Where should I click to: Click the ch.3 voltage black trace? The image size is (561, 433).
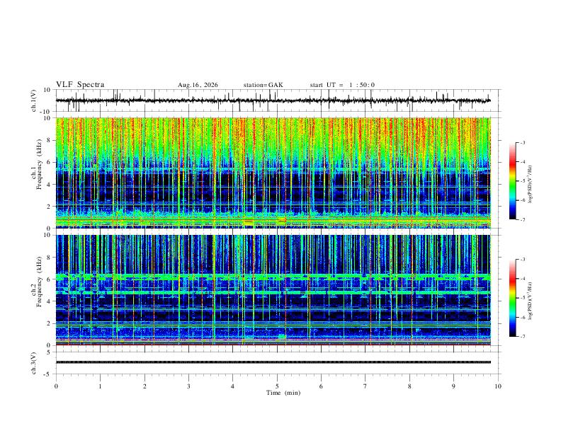tap(273, 362)
